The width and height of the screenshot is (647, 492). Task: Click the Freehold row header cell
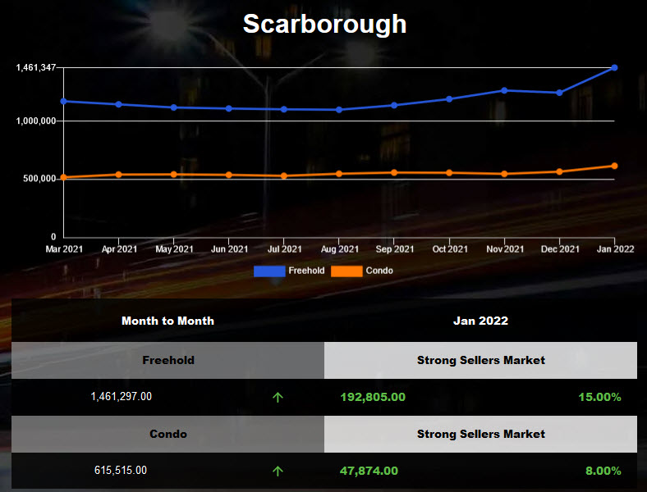click(x=167, y=360)
